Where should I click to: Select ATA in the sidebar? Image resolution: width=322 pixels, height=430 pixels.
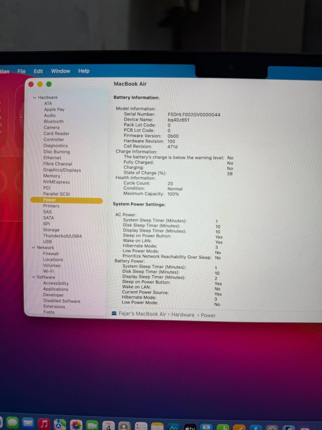click(48, 104)
